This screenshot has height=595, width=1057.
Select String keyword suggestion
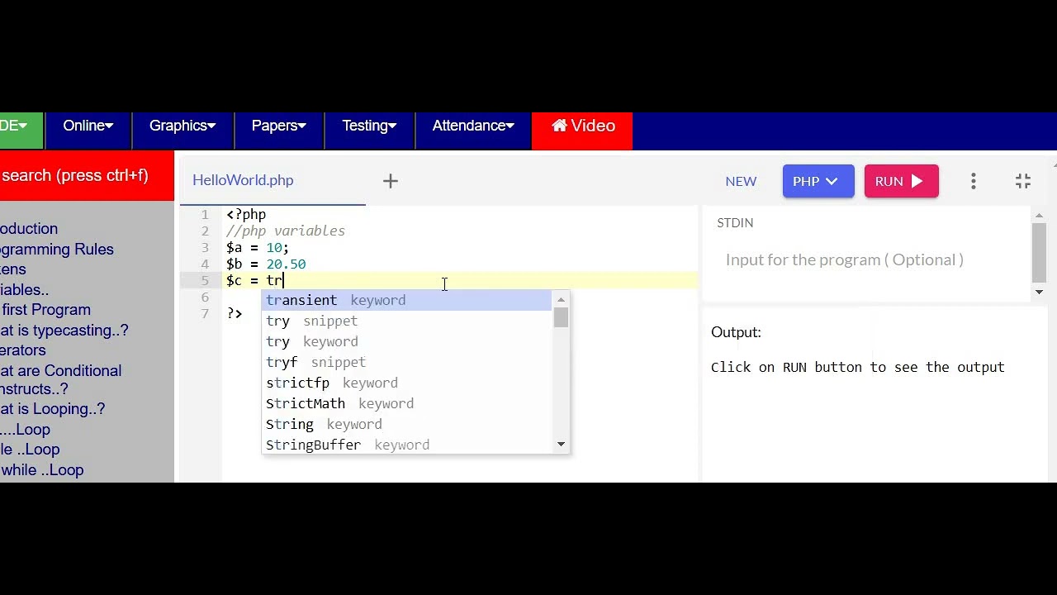point(407,424)
